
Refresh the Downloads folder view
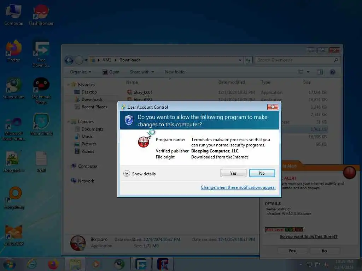248,60
